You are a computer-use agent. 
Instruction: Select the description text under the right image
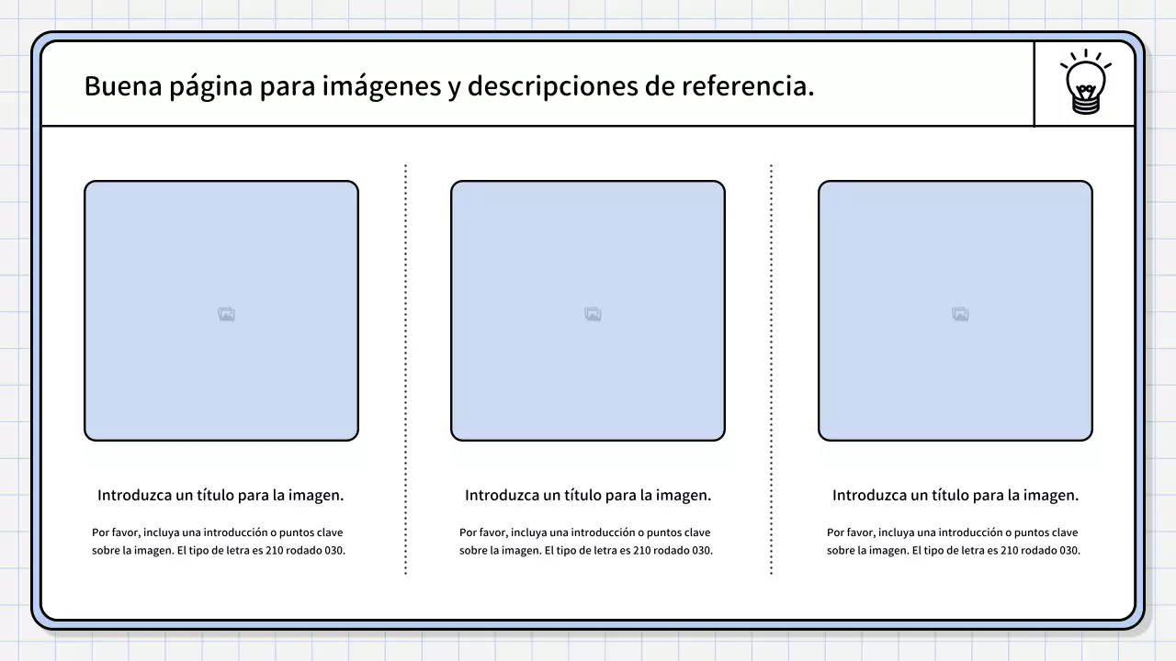[953, 541]
